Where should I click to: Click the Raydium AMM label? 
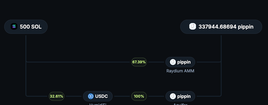click(x=180, y=71)
